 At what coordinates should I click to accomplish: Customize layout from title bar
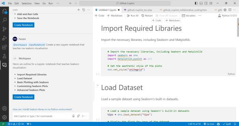(211, 3)
